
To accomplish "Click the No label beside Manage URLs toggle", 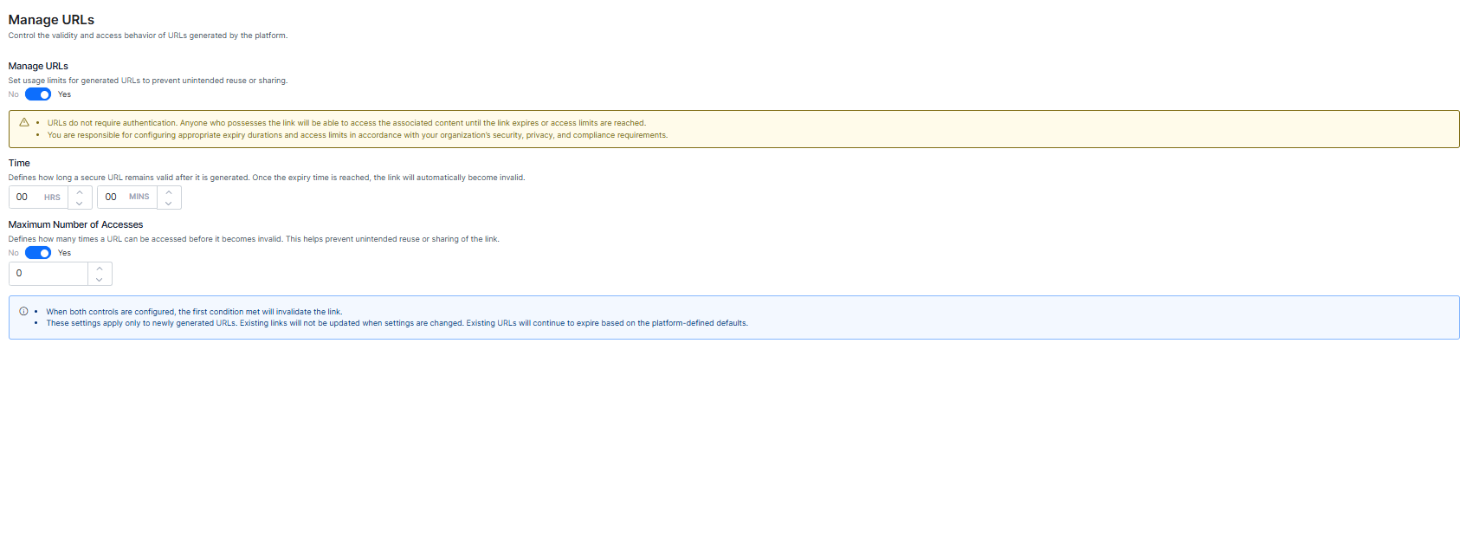I will (14, 94).
